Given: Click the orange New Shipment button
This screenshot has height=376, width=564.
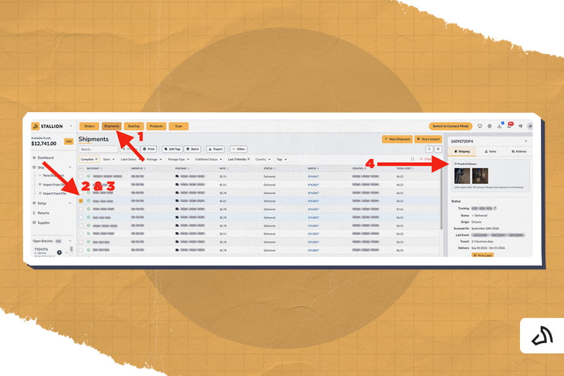Looking at the screenshot, I should [x=397, y=139].
